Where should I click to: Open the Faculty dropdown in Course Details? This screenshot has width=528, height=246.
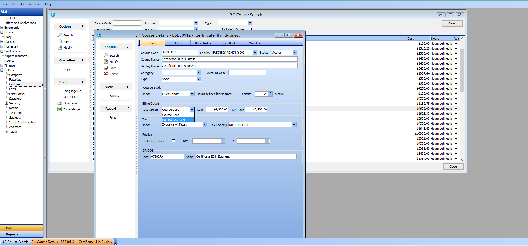[x=255, y=53]
